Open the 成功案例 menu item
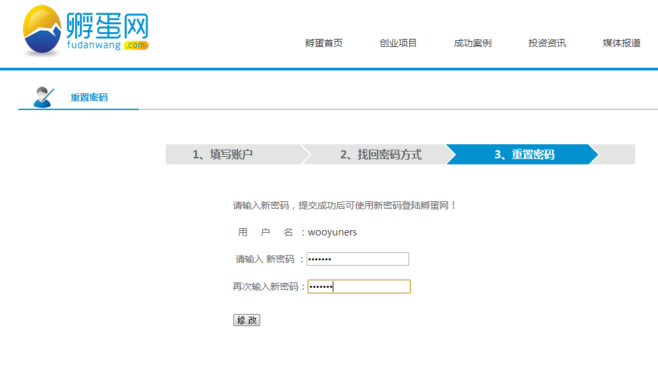 coord(472,43)
